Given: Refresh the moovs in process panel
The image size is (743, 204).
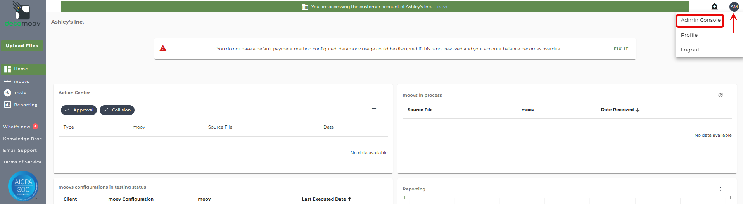Looking at the screenshot, I should coord(721,95).
